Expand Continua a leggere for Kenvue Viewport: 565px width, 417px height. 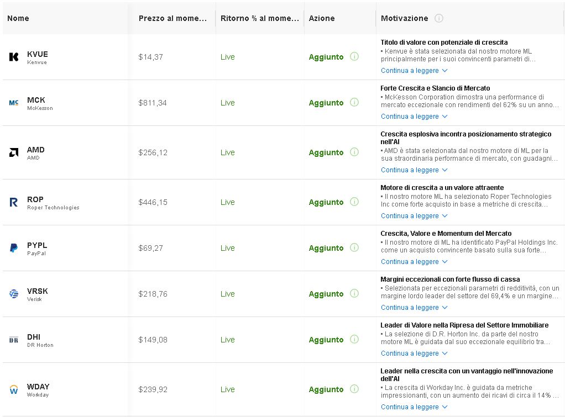(x=414, y=71)
